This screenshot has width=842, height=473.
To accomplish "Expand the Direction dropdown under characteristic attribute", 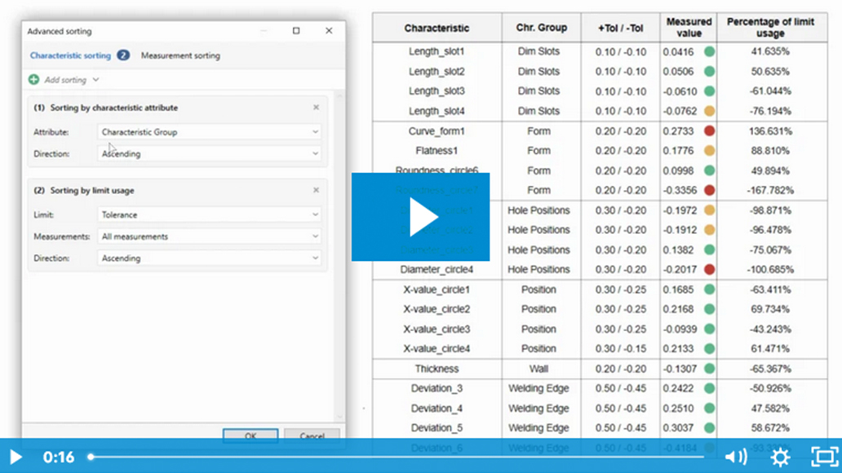I will (209, 153).
